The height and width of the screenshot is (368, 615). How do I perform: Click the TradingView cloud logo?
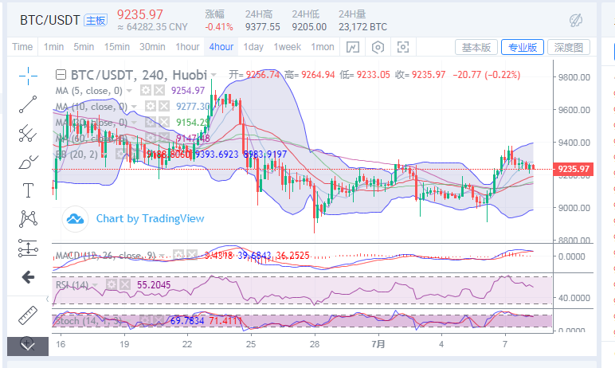[x=75, y=219]
